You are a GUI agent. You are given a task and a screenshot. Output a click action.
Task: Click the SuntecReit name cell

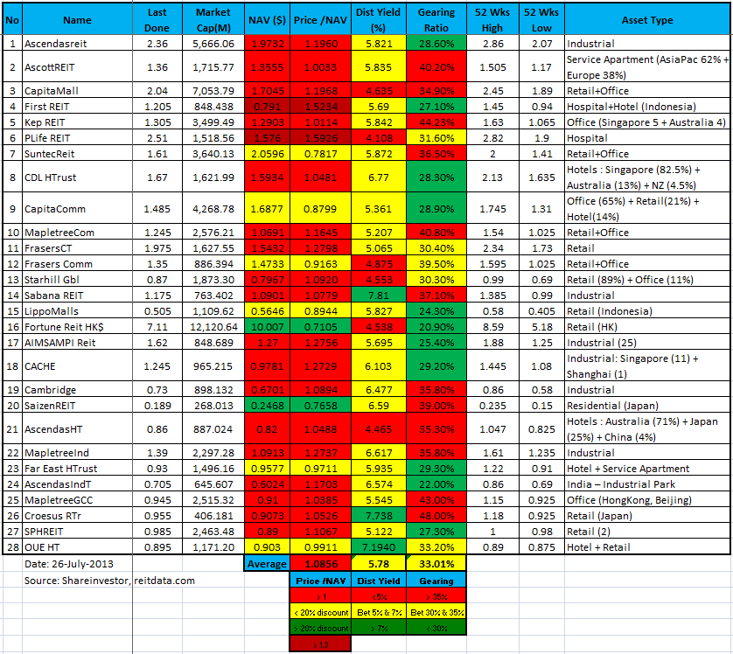tap(77, 154)
